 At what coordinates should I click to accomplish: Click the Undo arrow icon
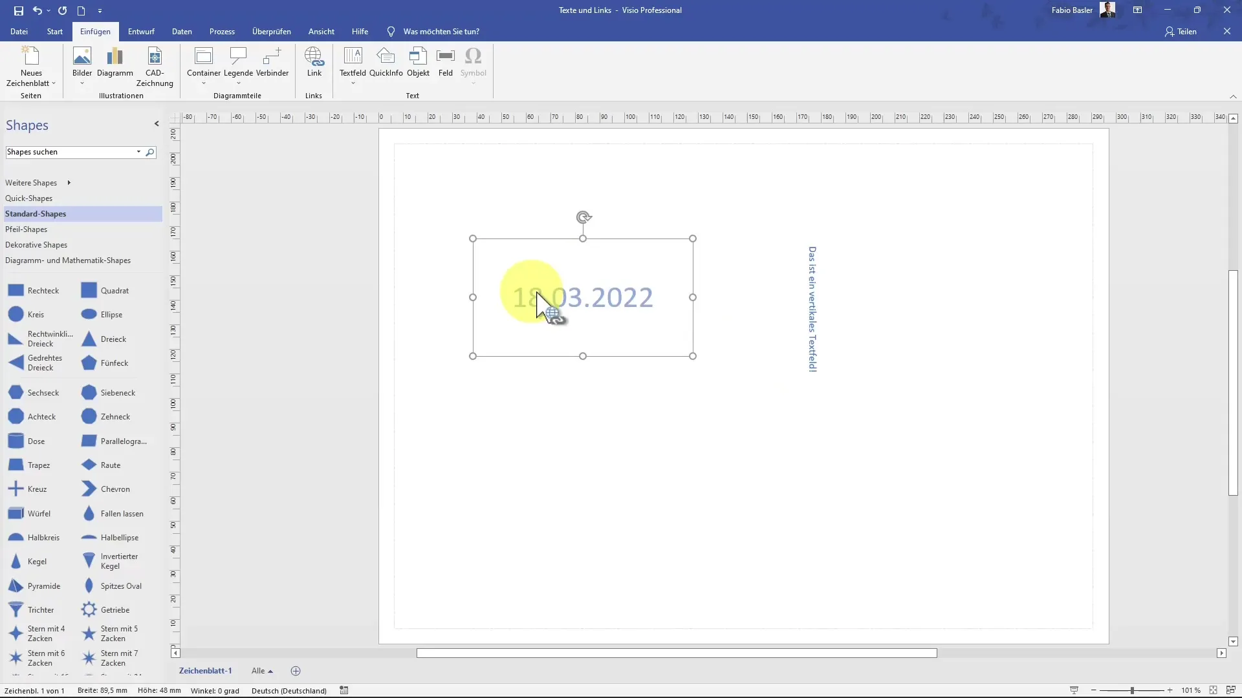[37, 10]
